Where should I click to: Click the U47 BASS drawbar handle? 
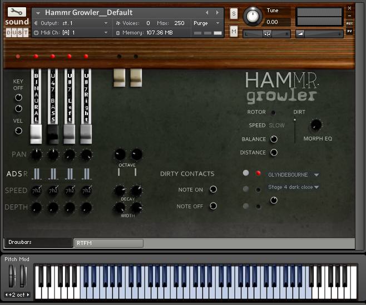pyautogui.click(x=53, y=134)
